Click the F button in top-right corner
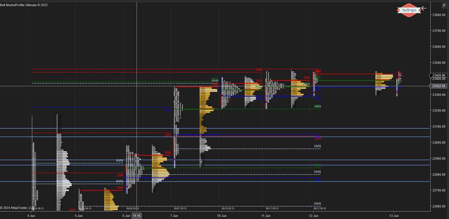This screenshot has width=449, height=219. [x=444, y=5]
